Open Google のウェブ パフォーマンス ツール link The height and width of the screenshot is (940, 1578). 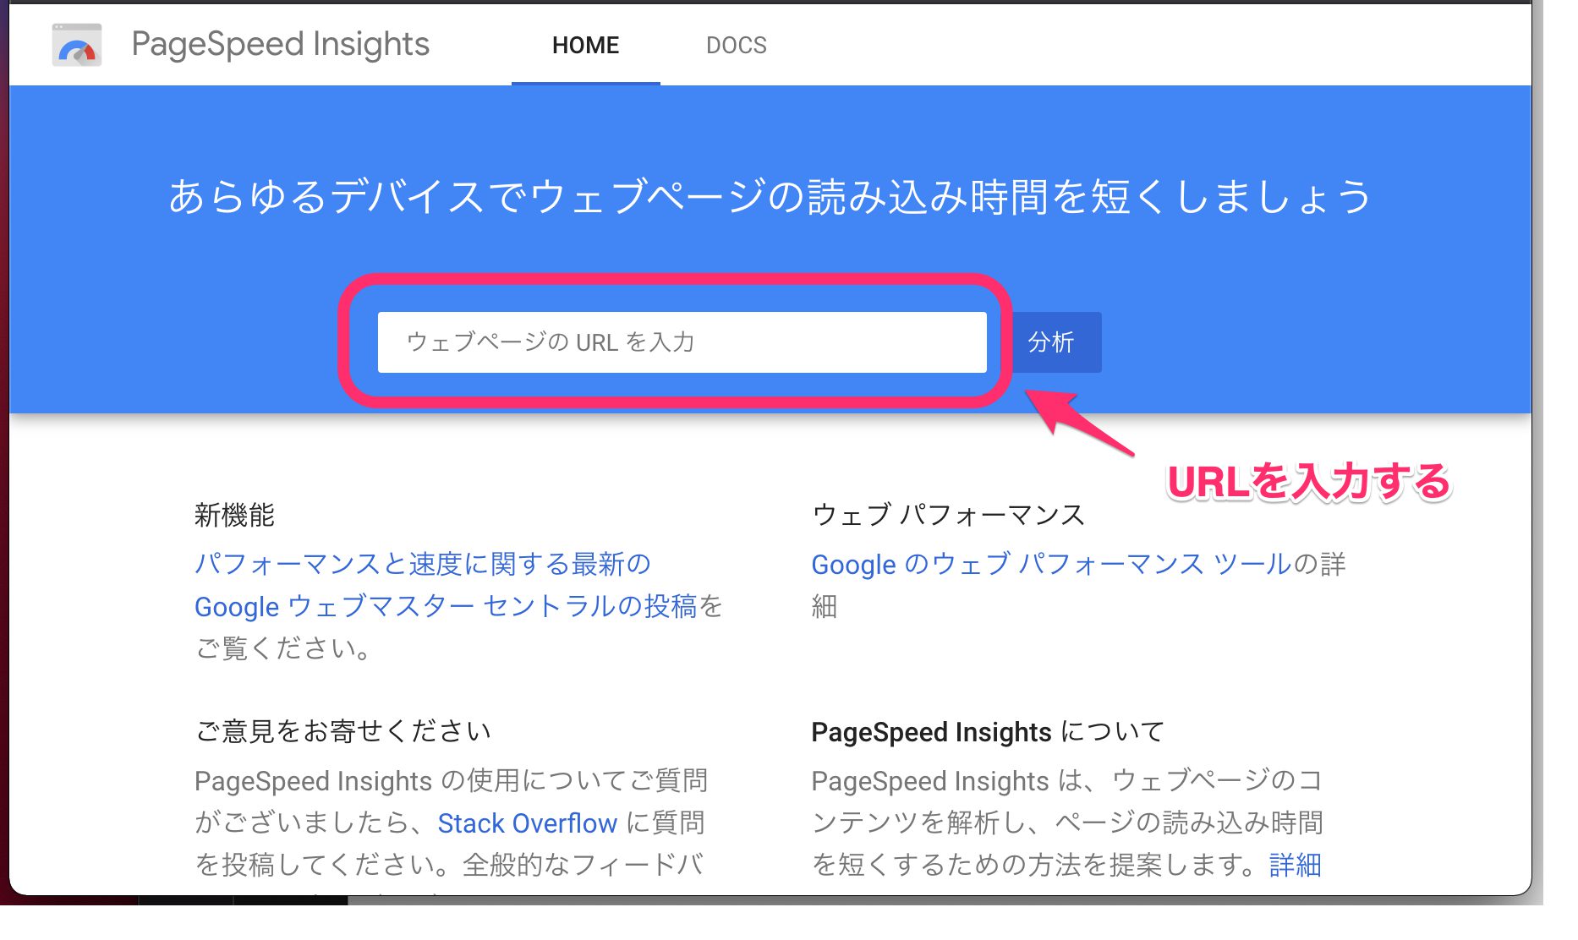point(1051,564)
